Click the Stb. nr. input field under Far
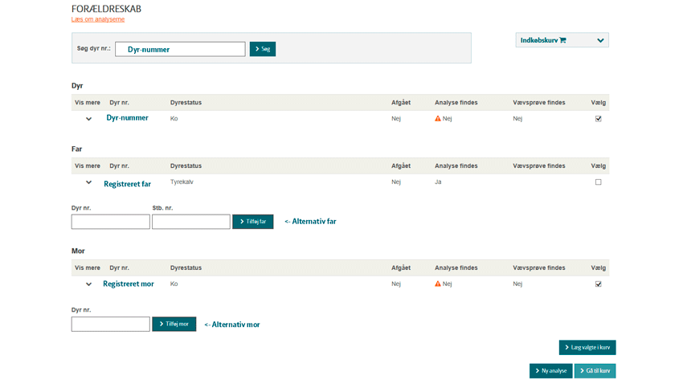The image size is (683, 384). tap(190, 222)
